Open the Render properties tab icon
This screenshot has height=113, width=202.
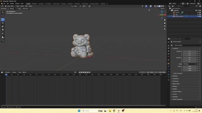click(168, 46)
